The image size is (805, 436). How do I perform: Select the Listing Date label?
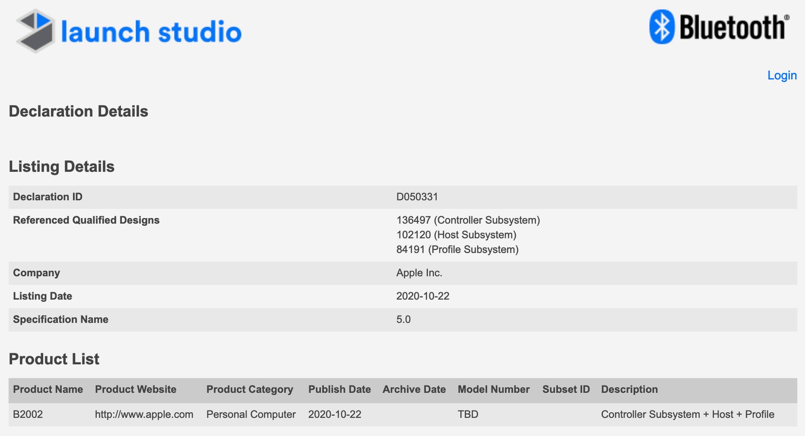click(x=43, y=296)
